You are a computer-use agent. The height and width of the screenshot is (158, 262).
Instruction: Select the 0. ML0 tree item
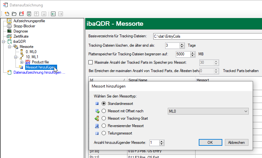tap(31, 52)
